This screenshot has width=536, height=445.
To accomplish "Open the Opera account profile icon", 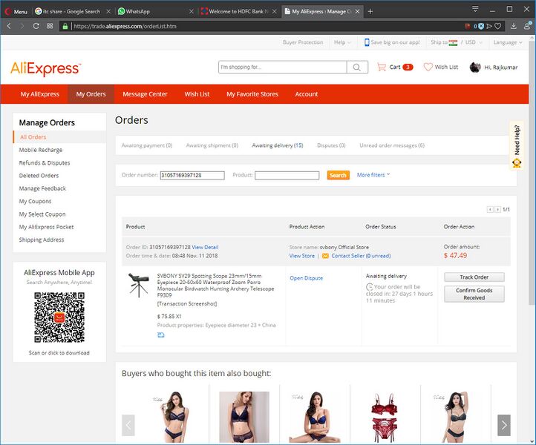I will coord(527,26).
